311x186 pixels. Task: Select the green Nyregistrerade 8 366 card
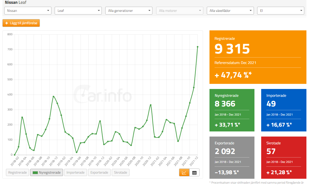[x=232, y=110]
